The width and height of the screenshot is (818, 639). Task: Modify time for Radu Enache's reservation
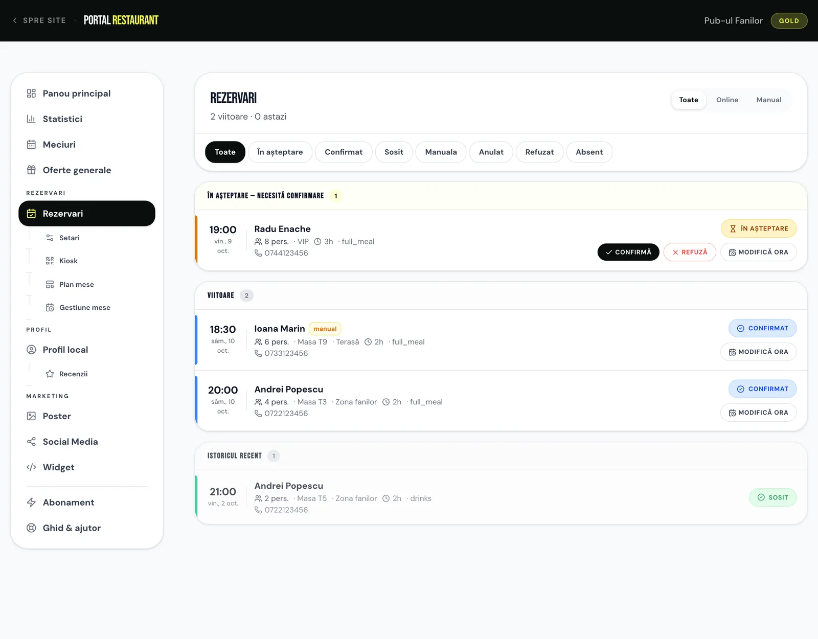758,252
